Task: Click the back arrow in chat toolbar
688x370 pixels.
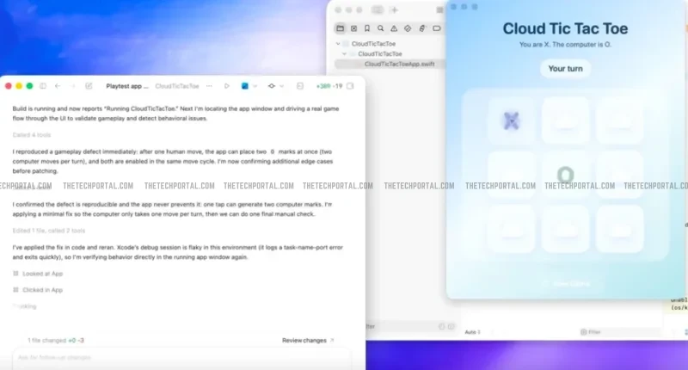Action: tap(58, 86)
